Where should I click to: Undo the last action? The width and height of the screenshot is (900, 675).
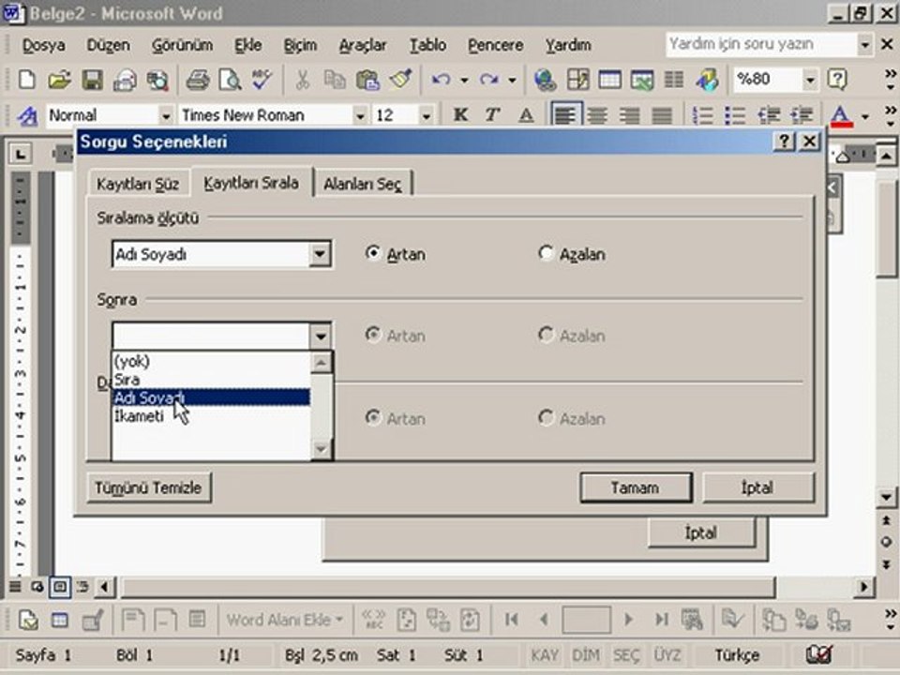point(441,80)
